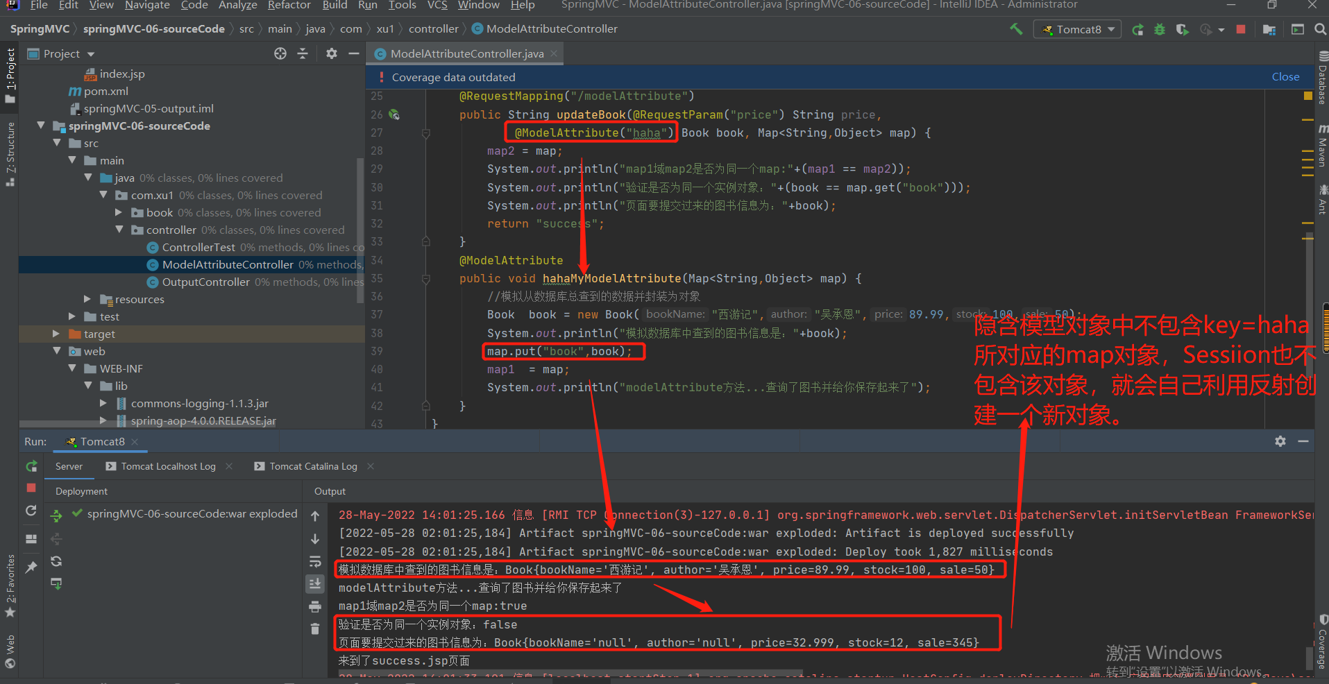Open the Tomcat8 run configuration dropdown
Screen dimensions: 1329x684
click(1078, 29)
